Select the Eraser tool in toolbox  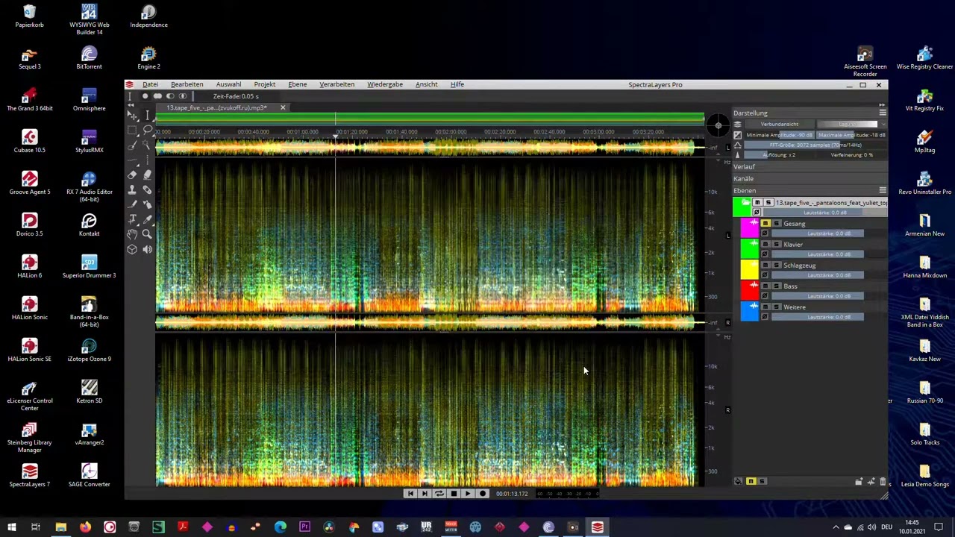pyautogui.click(x=132, y=175)
